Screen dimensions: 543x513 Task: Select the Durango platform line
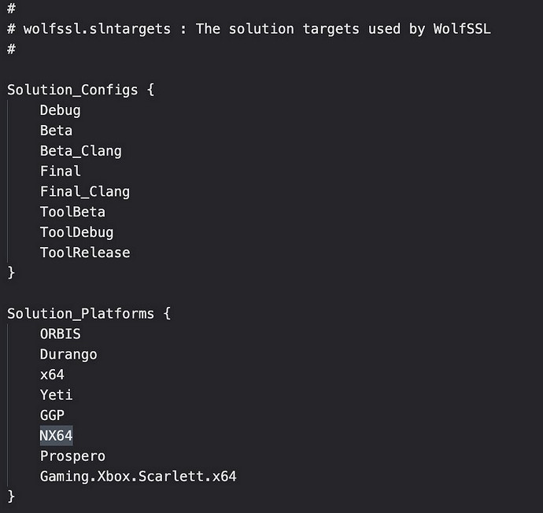point(68,355)
